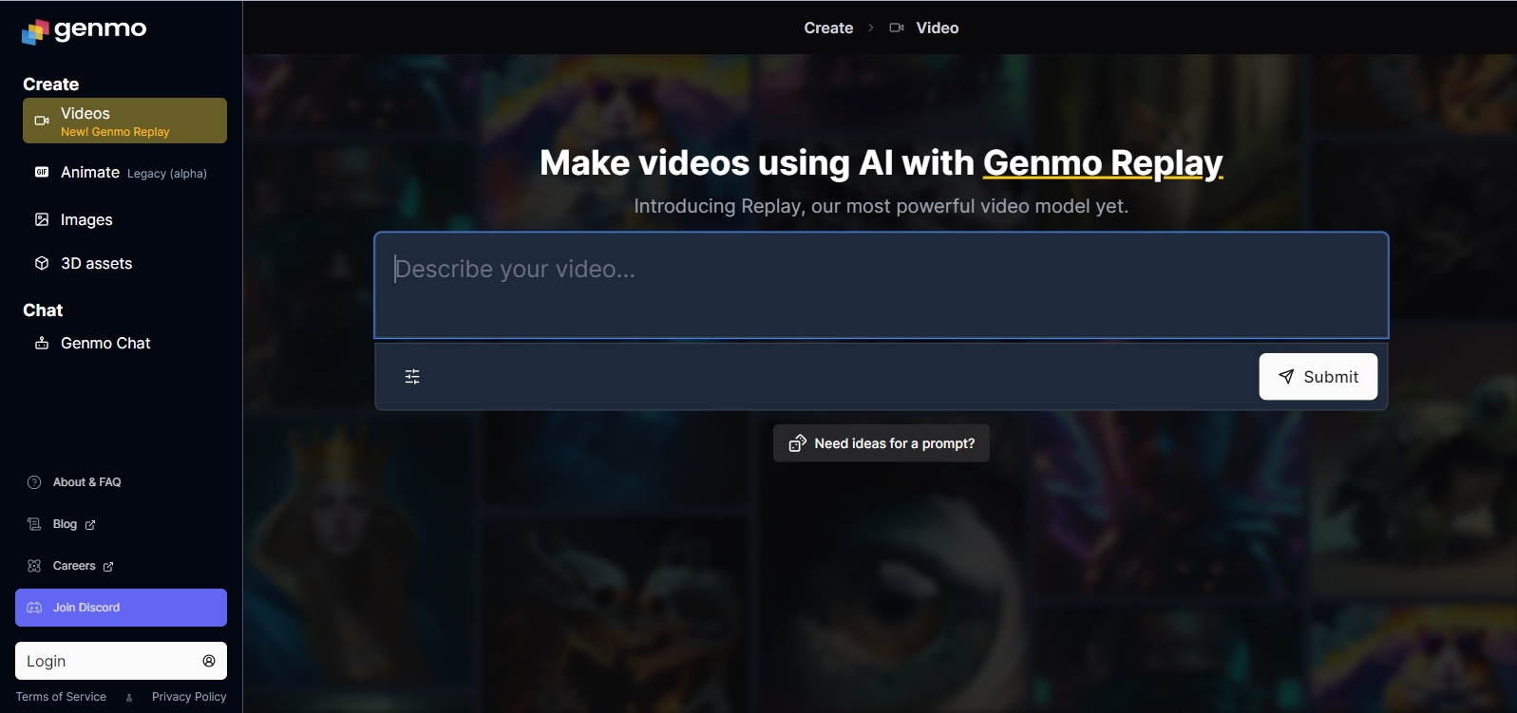Viewport: 1517px width, 713px height.
Task: Click the 'New! Genmo Replay' subtitle
Action: (x=115, y=132)
